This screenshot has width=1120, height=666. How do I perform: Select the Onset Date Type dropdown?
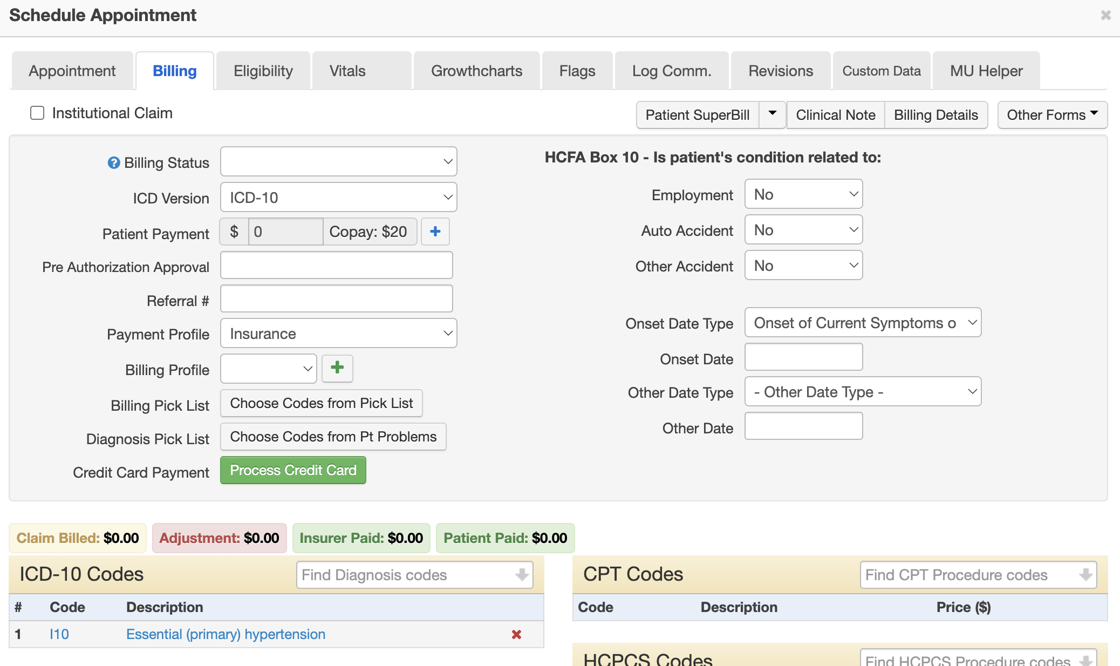[x=863, y=323]
